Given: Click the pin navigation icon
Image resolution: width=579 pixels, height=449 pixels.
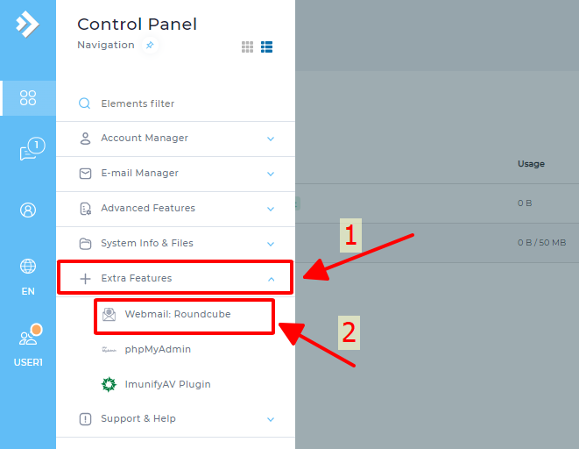Looking at the screenshot, I should (x=150, y=45).
